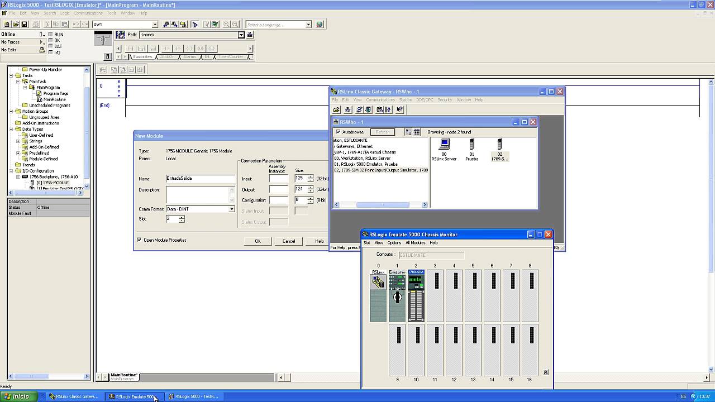715x402 pixels.
Task: Uncheck Open Module Properties checkbox
Action: (x=139, y=240)
